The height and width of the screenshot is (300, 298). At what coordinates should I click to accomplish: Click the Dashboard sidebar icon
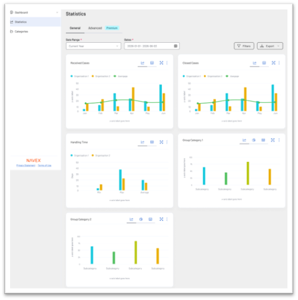coord(11,12)
